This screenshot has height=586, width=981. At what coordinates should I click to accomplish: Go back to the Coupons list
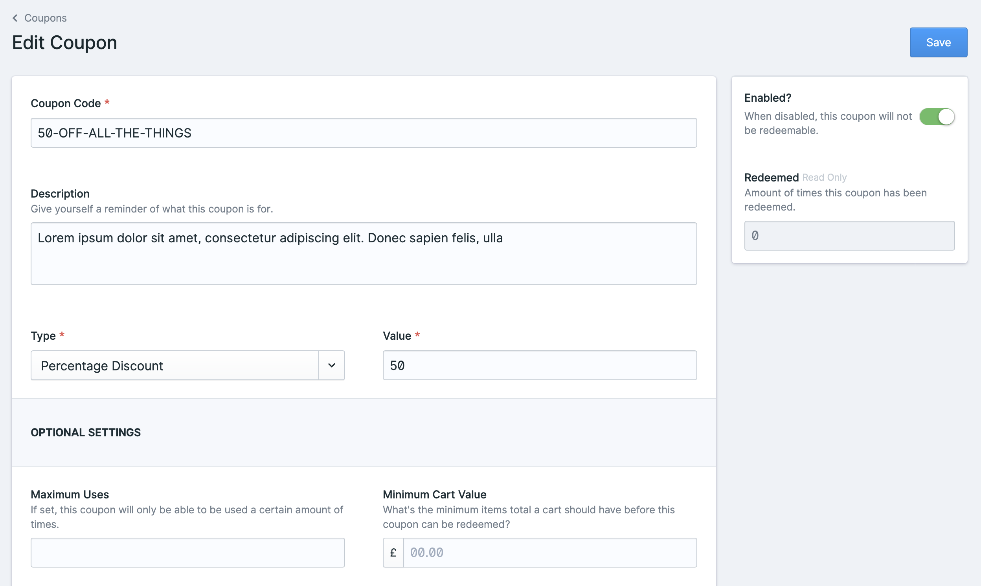(x=45, y=18)
